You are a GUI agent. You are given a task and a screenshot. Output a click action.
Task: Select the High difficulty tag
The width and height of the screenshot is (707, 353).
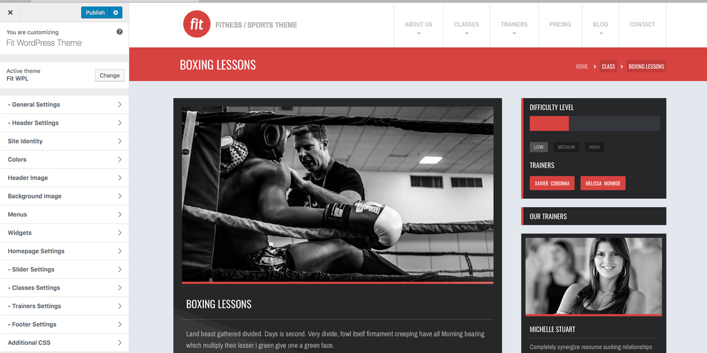click(594, 147)
